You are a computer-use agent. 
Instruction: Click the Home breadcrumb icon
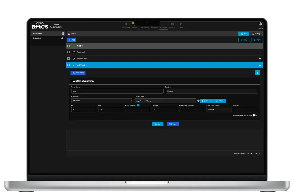[69, 34]
